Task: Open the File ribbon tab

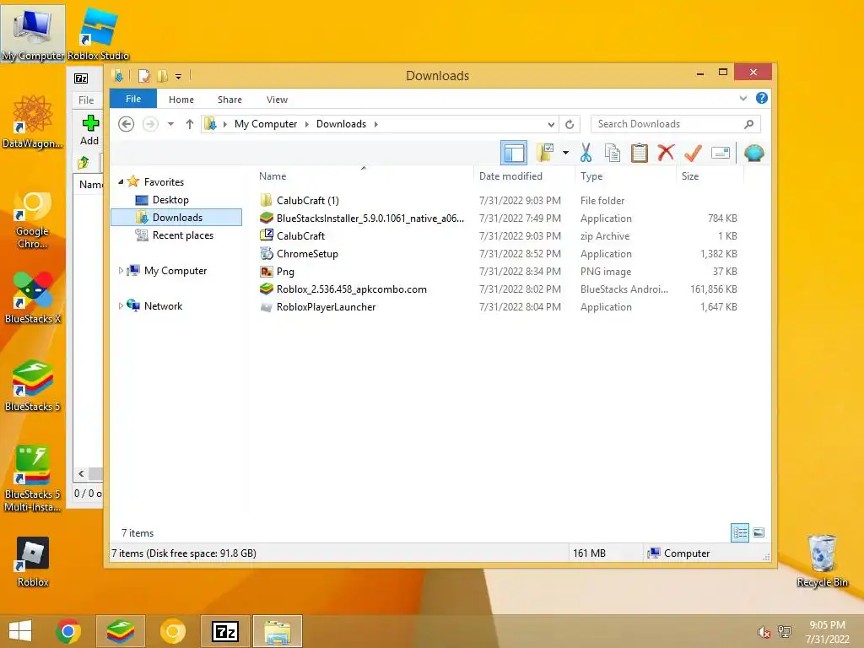Action: point(133,100)
